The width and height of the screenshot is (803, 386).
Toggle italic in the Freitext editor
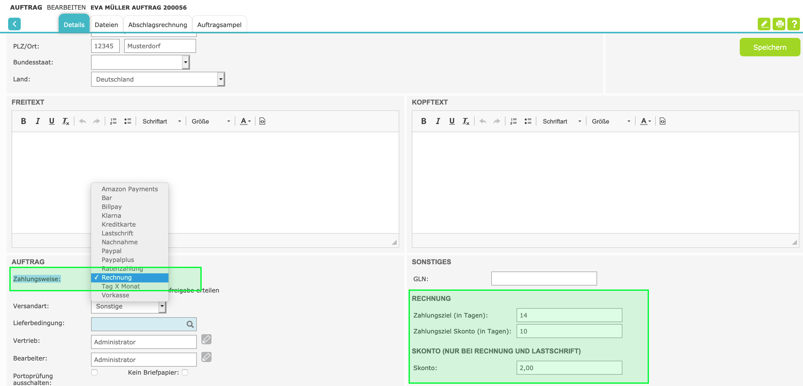(x=37, y=121)
